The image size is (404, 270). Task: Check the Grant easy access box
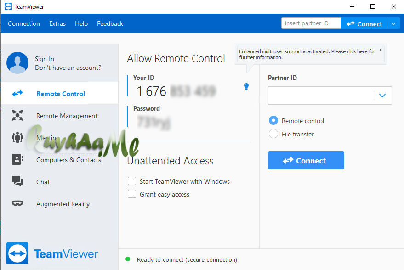(x=132, y=194)
